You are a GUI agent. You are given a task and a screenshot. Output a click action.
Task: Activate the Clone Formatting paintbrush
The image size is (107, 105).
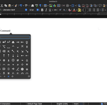(x=16, y=5)
